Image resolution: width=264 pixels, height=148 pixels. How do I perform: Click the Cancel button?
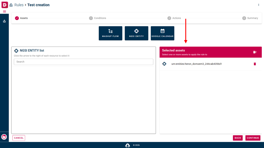pos(19,138)
